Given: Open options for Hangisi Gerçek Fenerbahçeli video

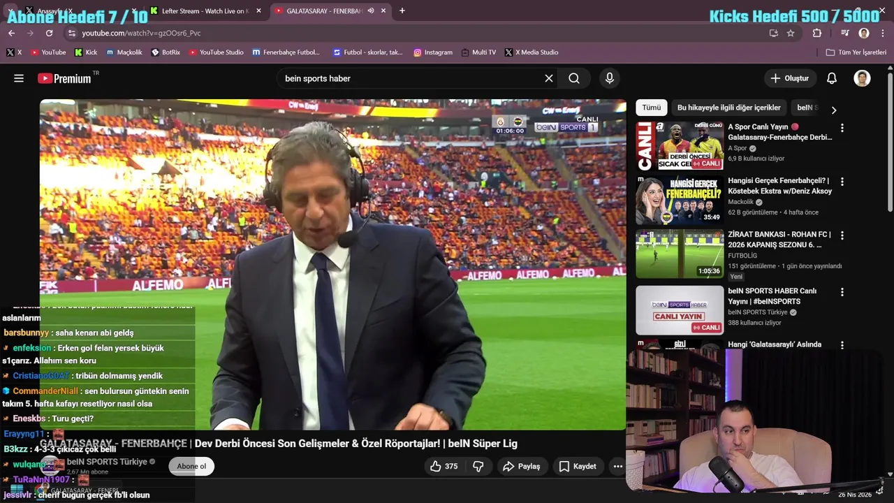Looking at the screenshot, I should pyautogui.click(x=842, y=182).
